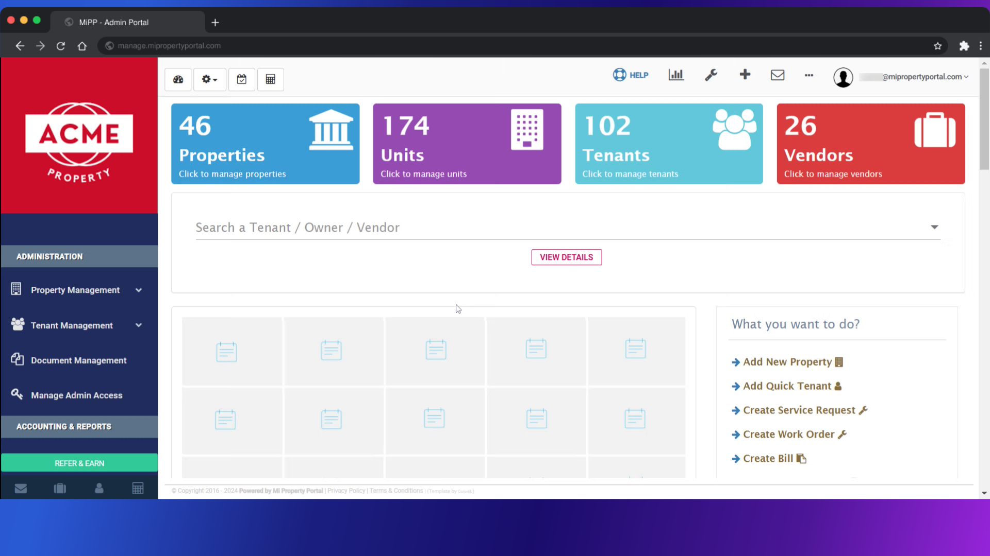
Task: Open the bar chart reports icon
Action: click(x=676, y=75)
